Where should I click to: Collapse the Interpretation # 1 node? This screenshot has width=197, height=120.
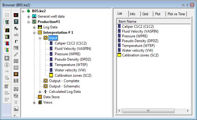click(34, 33)
